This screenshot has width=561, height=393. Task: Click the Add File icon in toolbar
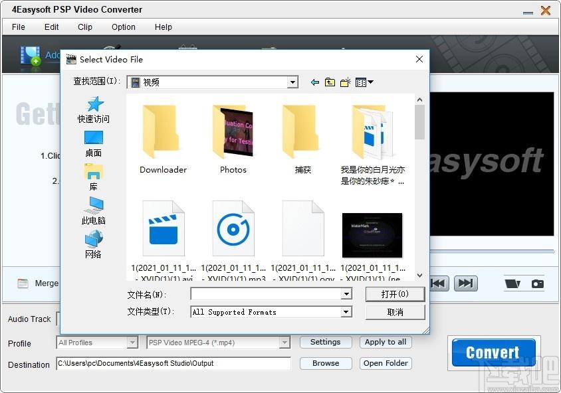(x=31, y=56)
